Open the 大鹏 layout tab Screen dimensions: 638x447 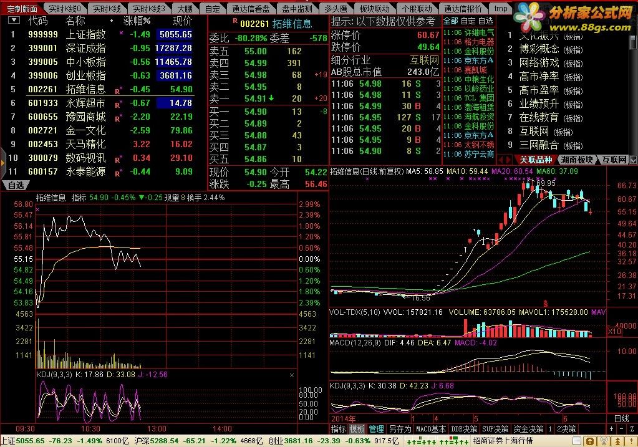click(x=185, y=9)
